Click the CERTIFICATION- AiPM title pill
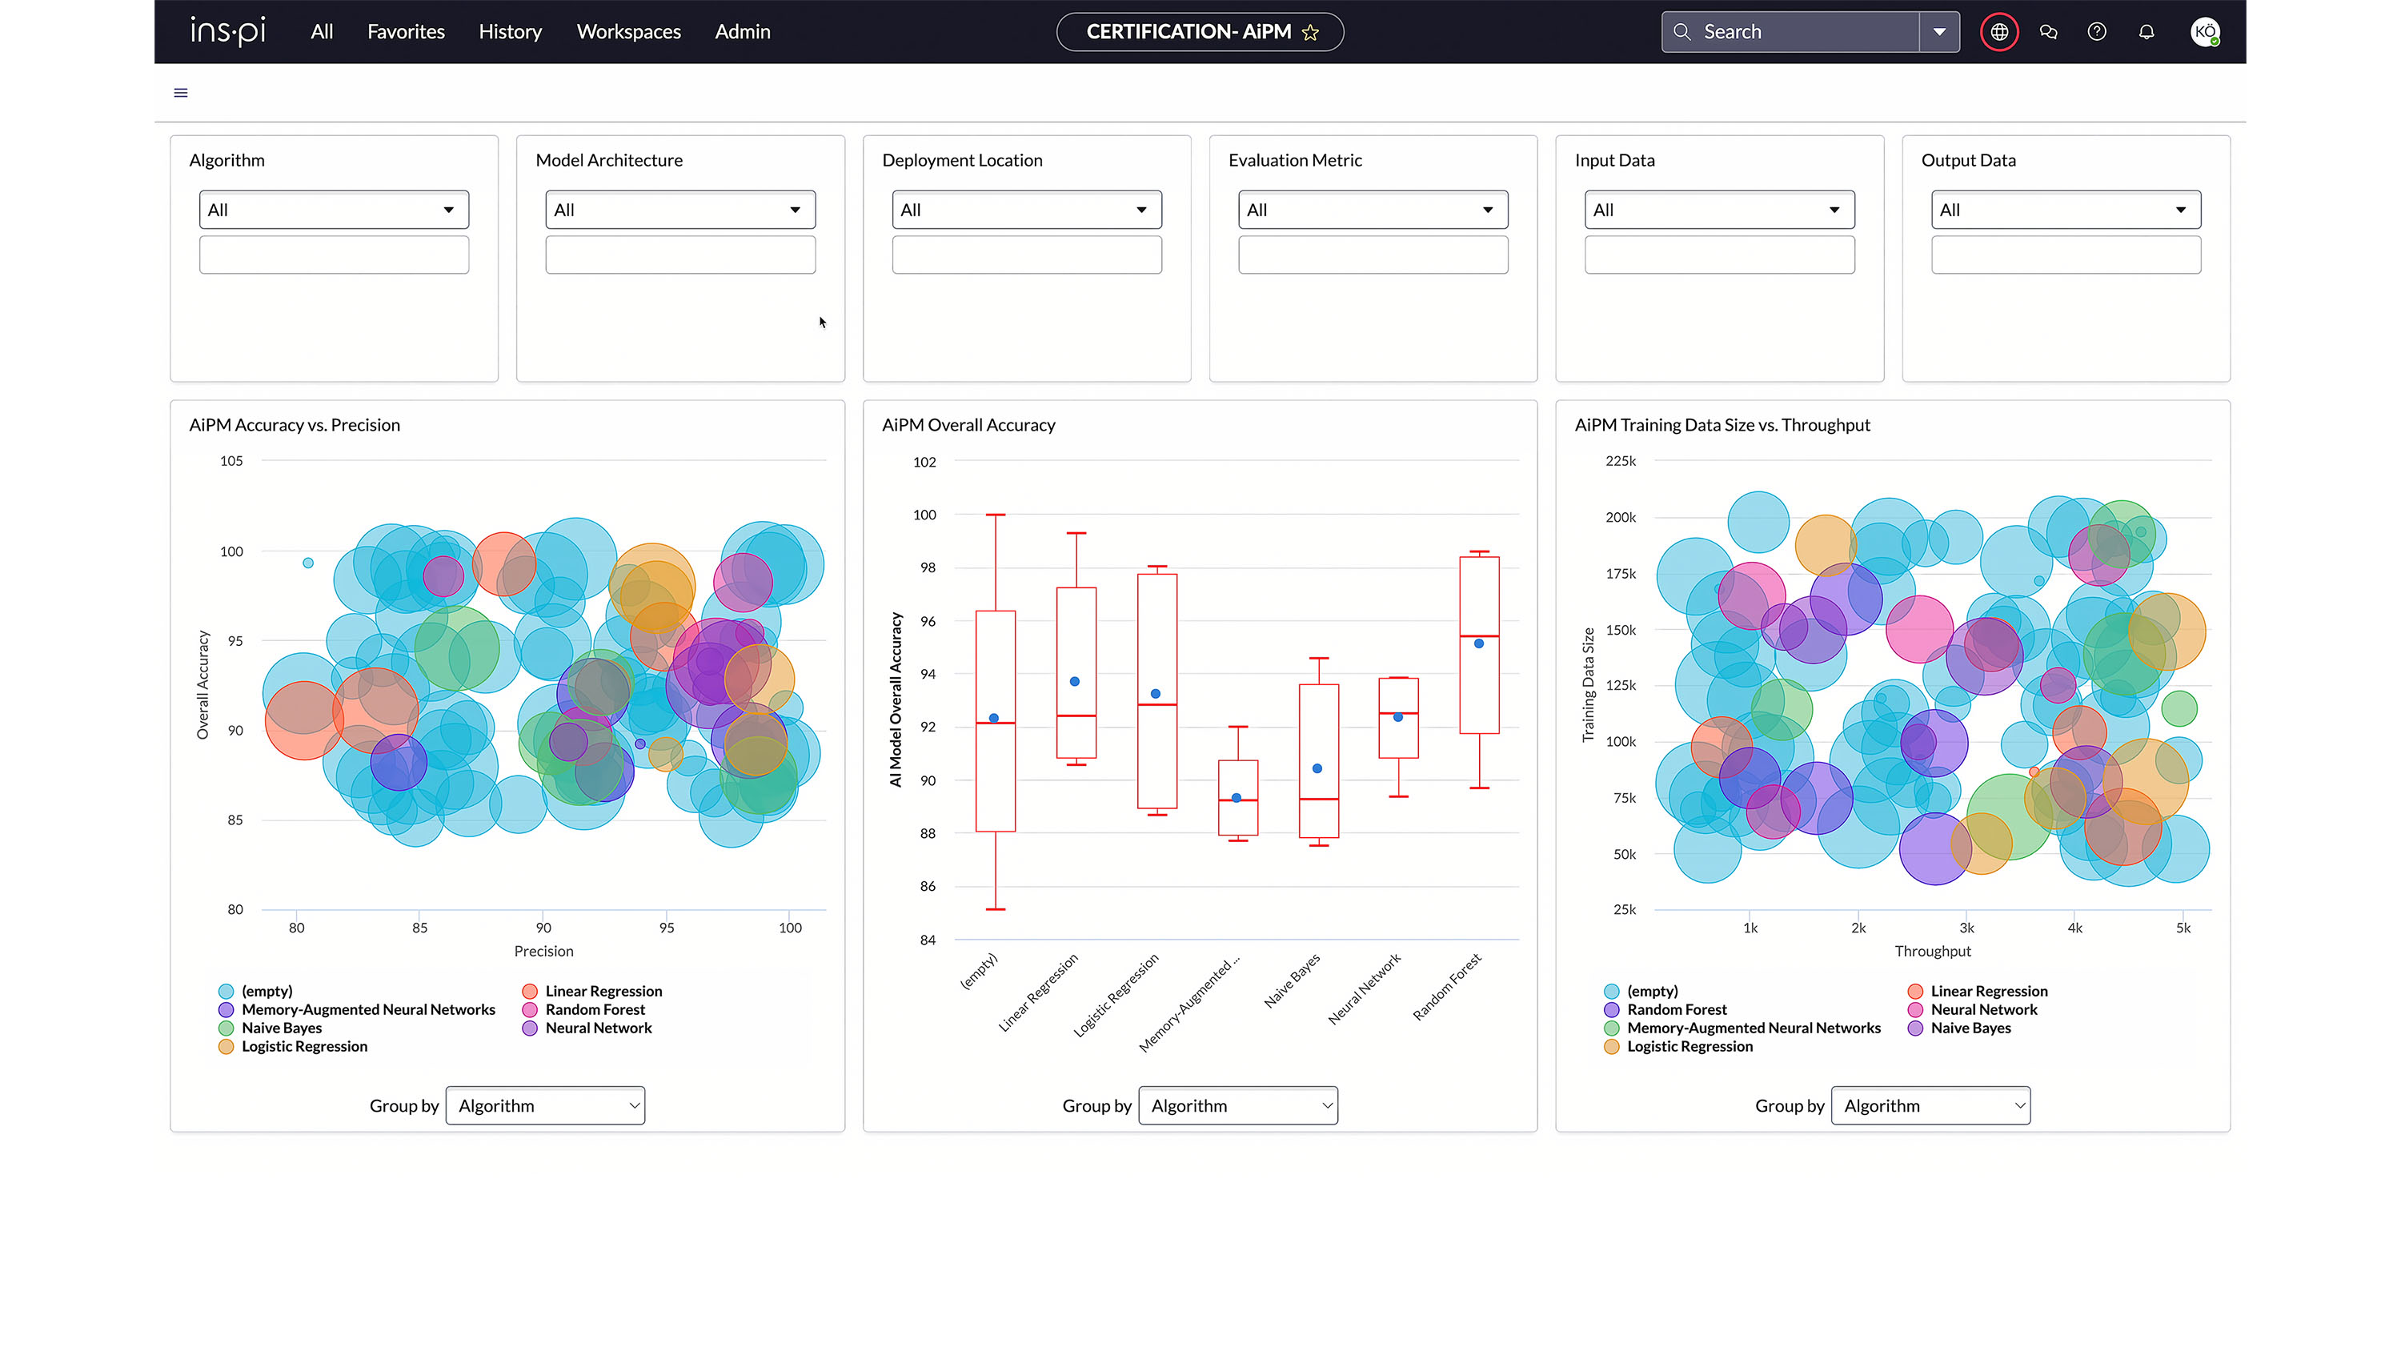 tap(1188, 32)
